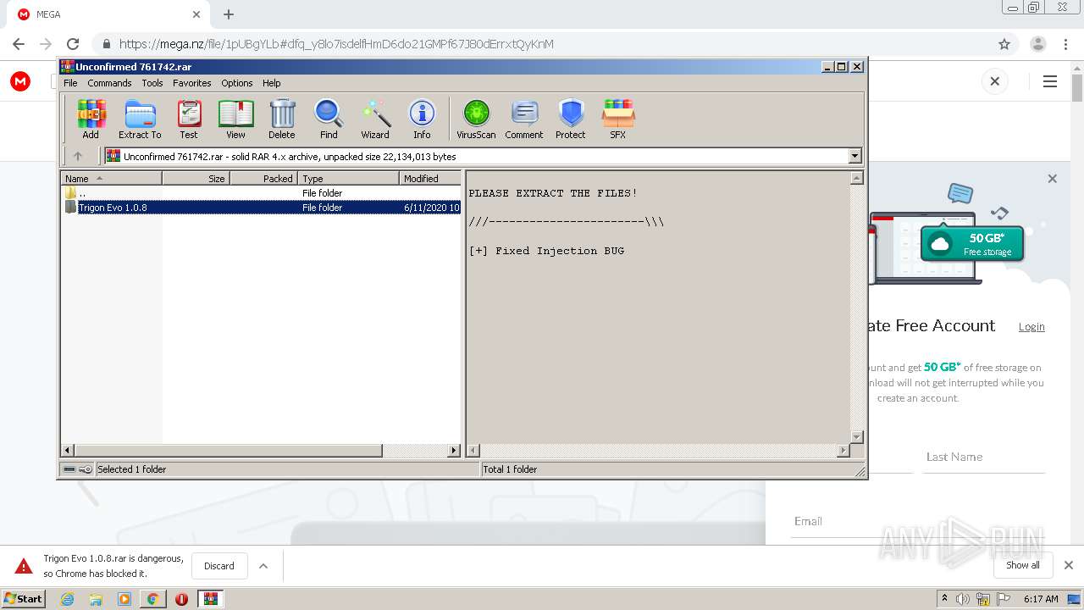Sort by Packed column header
Screen dimensions: 1084x610
(263, 179)
